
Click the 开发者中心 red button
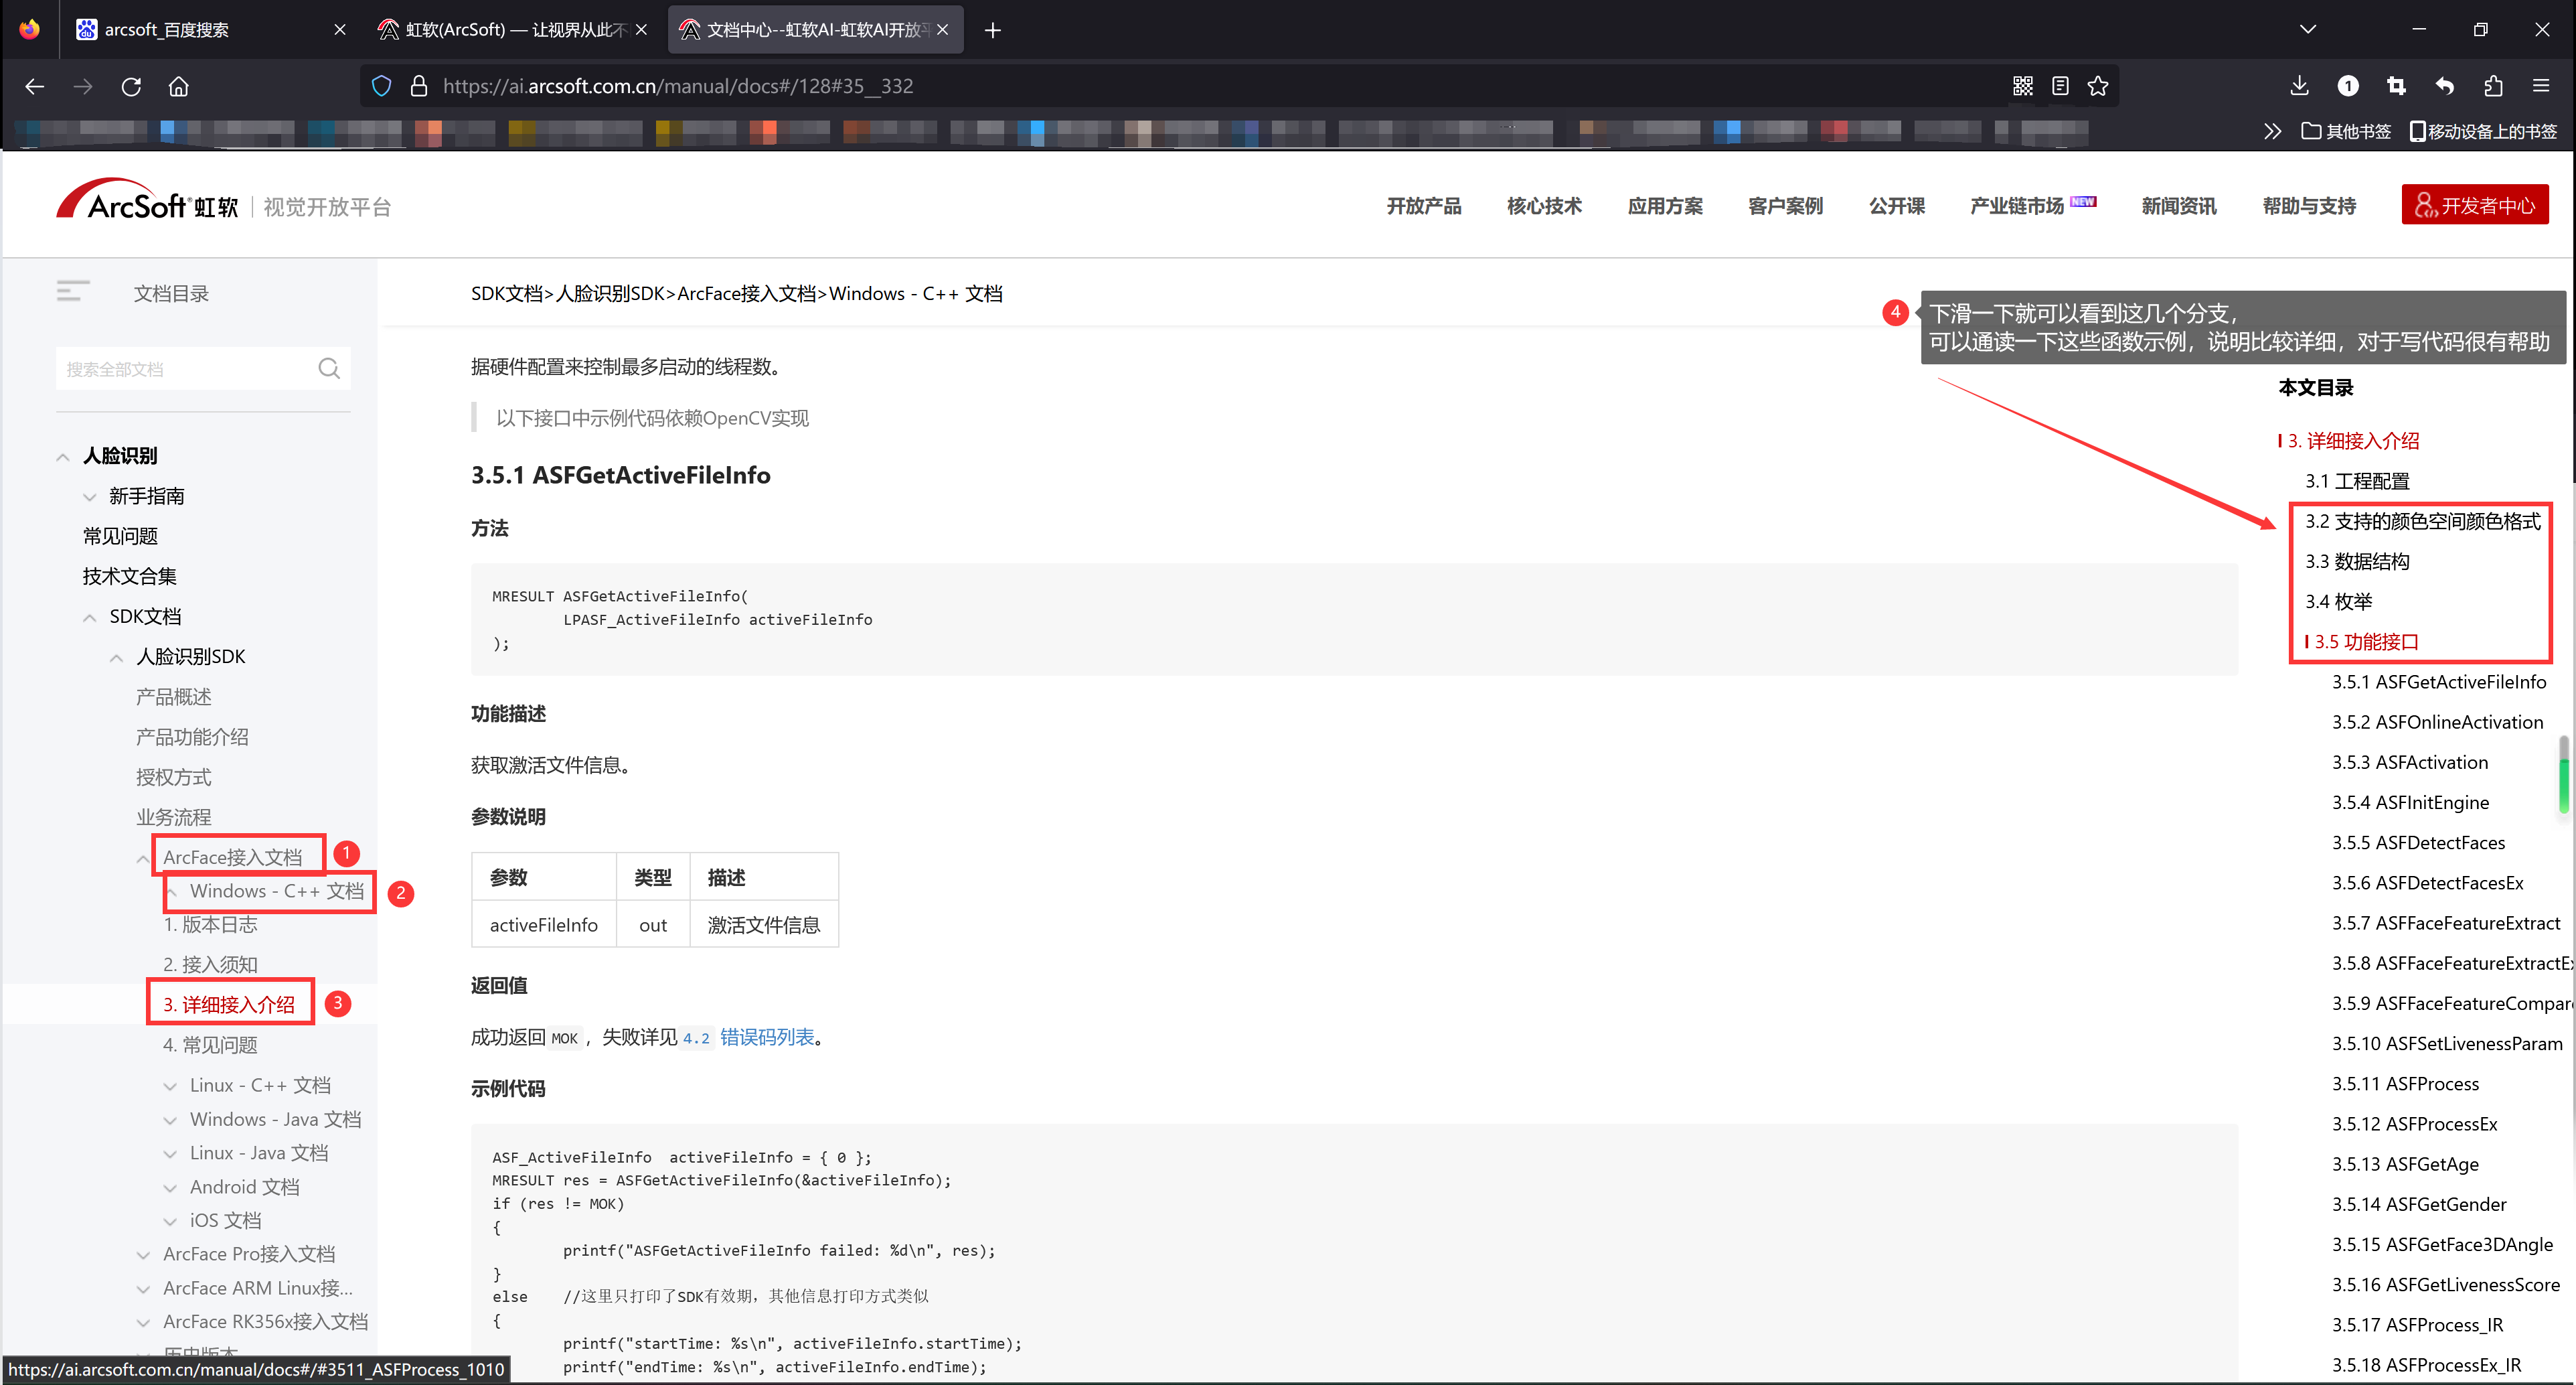tap(2474, 205)
